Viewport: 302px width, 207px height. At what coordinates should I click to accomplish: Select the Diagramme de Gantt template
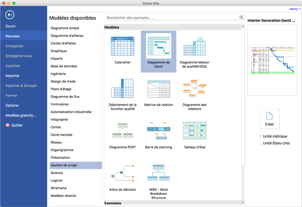tap(158, 51)
